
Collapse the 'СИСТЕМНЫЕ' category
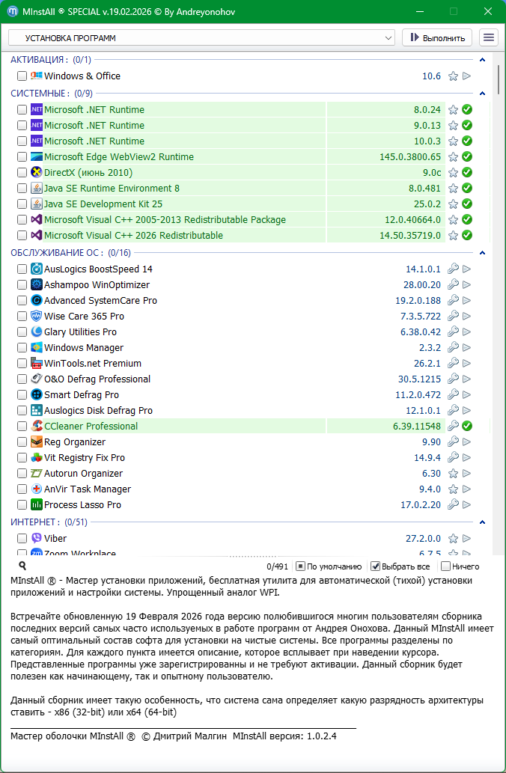482,94
